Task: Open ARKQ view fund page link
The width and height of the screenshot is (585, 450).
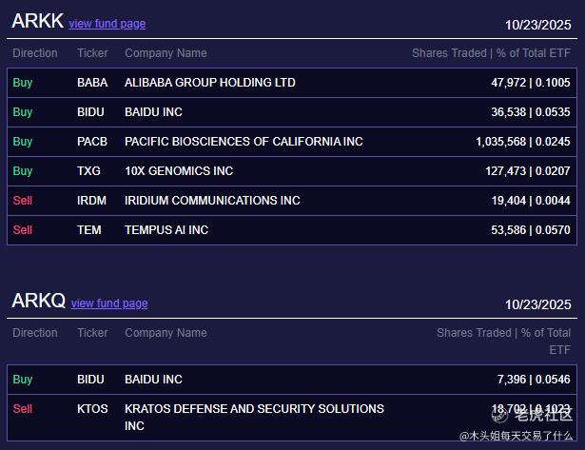Action: click(109, 303)
